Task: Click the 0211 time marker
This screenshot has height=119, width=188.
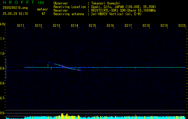Action: tap(21, 26)
